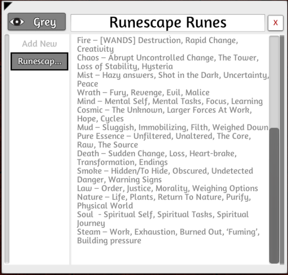Click empty area below Building pressure text
Screen dimensions: 288x275
[170, 254]
